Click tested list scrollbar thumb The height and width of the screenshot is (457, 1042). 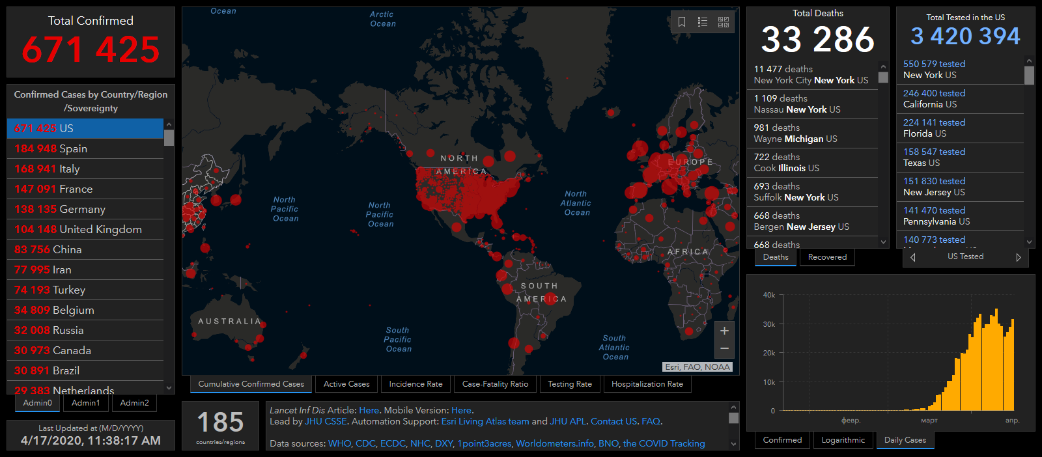(1029, 76)
